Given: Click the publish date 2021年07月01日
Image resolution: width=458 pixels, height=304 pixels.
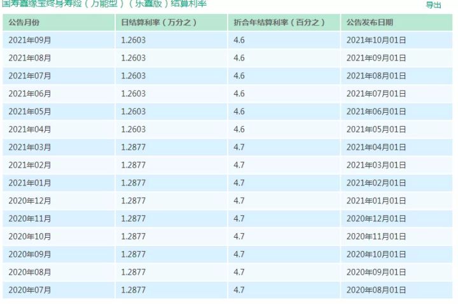Looking at the screenshot, I should [376, 94].
